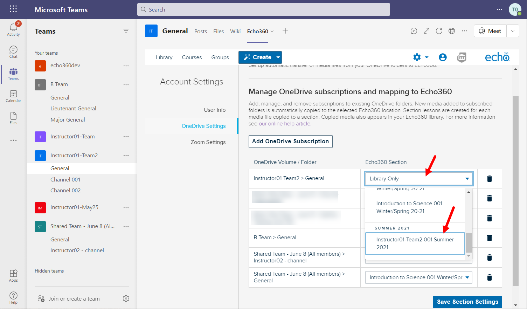
Task: Open Activity notifications in sidebar
Action: [x=13, y=29]
